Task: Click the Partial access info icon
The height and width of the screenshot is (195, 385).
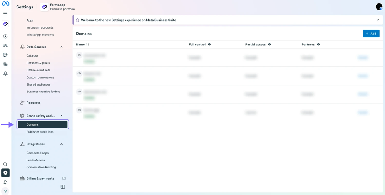Action: (269, 44)
